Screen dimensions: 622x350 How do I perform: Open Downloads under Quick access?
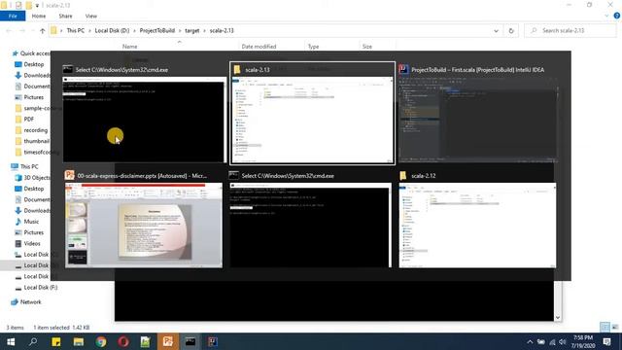click(32, 76)
